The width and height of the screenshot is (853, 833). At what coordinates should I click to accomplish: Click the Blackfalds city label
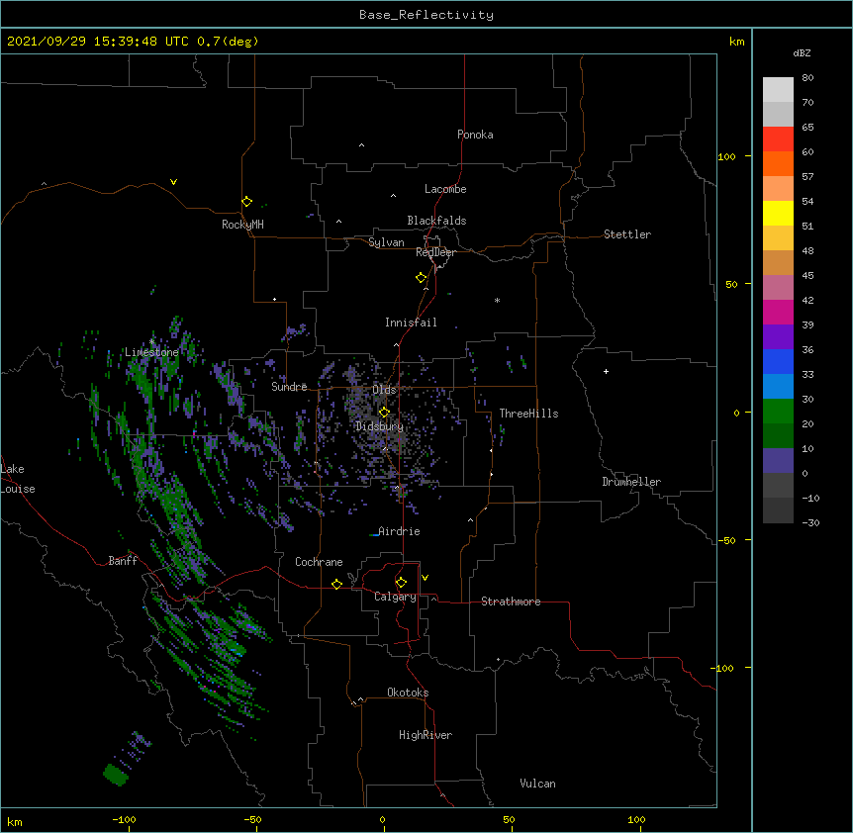[x=436, y=221]
